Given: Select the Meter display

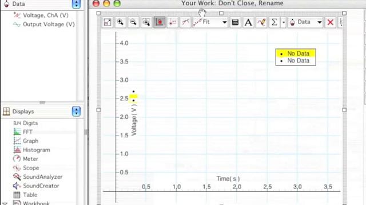Looking at the screenshot, I should click(x=30, y=159).
